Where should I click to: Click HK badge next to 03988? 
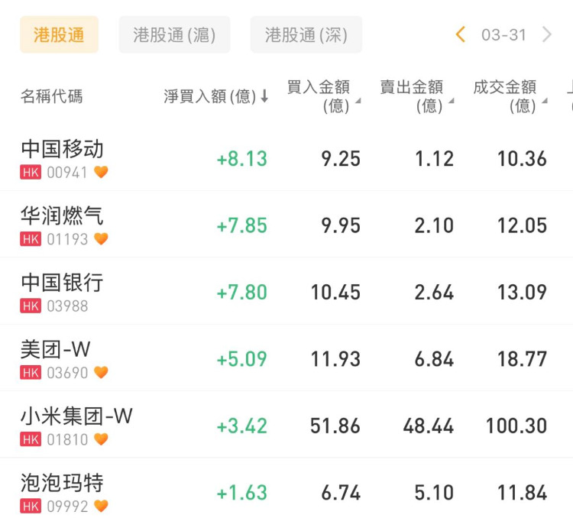pos(31,306)
